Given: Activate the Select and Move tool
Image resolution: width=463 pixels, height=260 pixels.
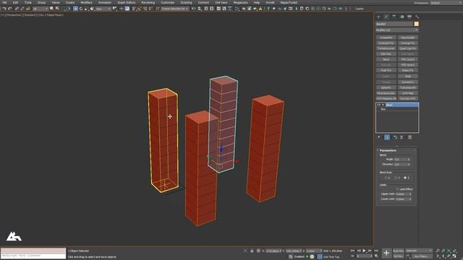Looking at the screenshot, I should 75,9.
